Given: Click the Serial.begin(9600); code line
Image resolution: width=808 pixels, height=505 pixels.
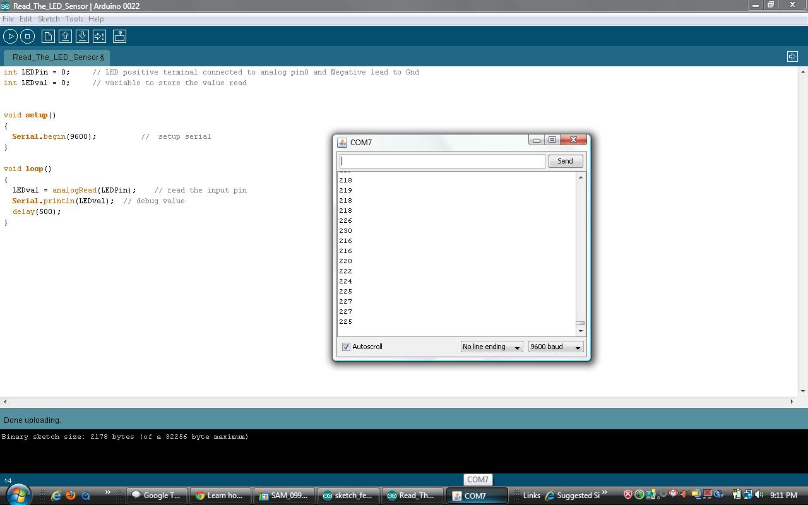Looking at the screenshot, I should (x=54, y=136).
